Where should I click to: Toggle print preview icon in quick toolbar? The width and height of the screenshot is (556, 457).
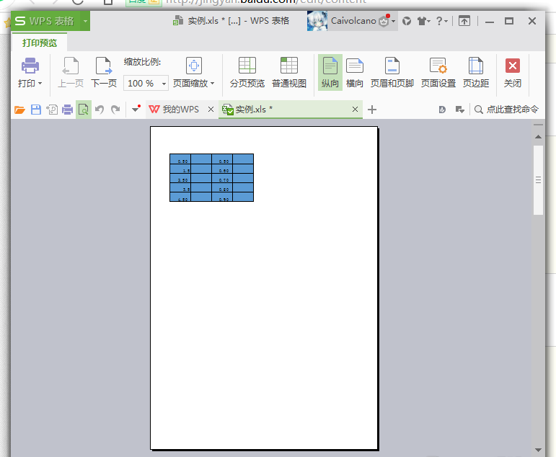[84, 110]
